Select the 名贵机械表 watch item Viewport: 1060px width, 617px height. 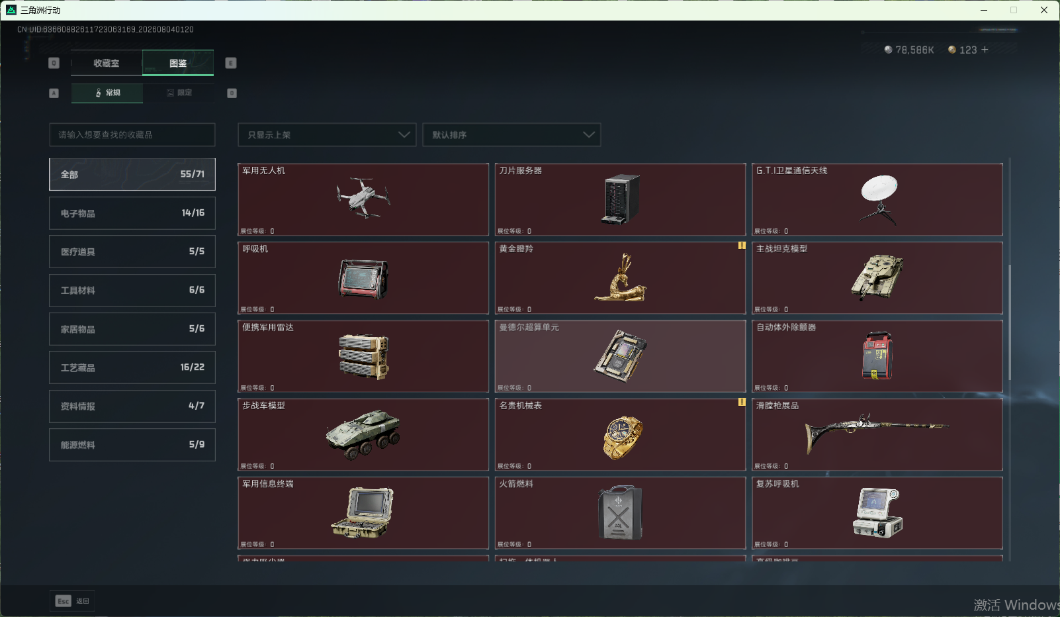(620, 434)
